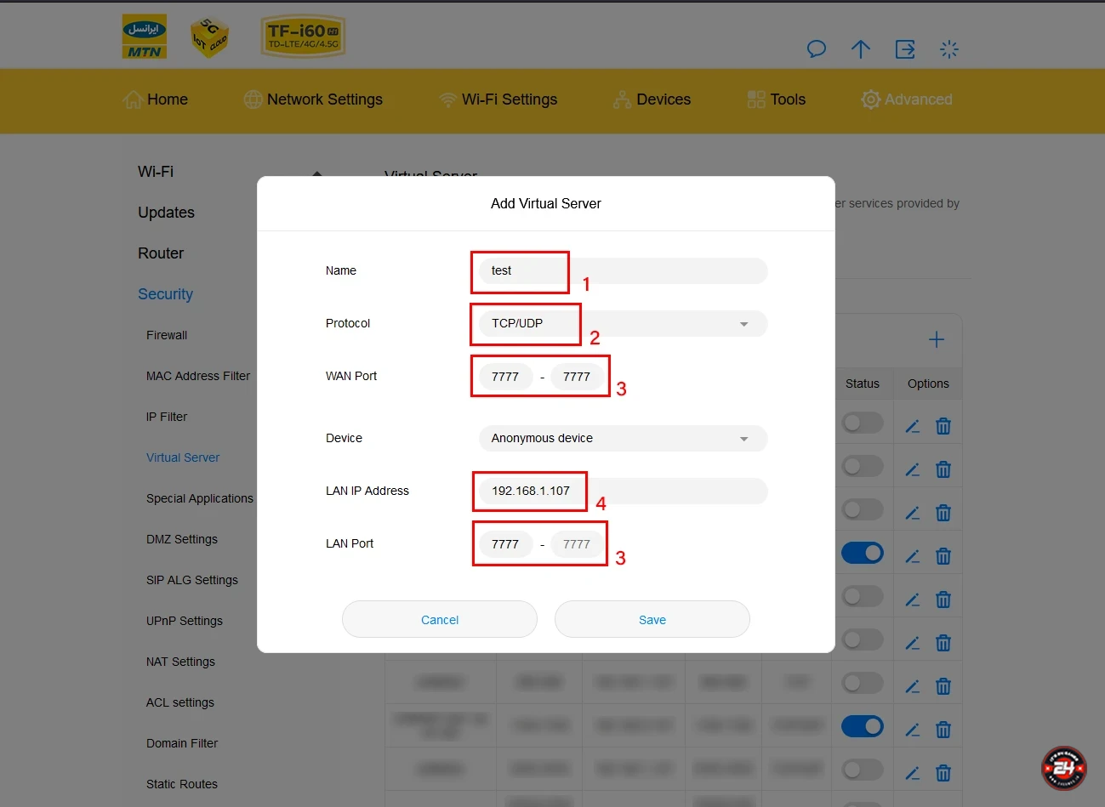Click the chat message bubble icon
This screenshot has width=1105, height=807.
[816, 49]
